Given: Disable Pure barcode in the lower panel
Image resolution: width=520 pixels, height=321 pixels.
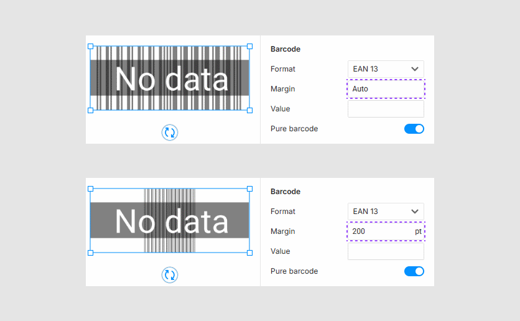Looking at the screenshot, I should pos(414,271).
